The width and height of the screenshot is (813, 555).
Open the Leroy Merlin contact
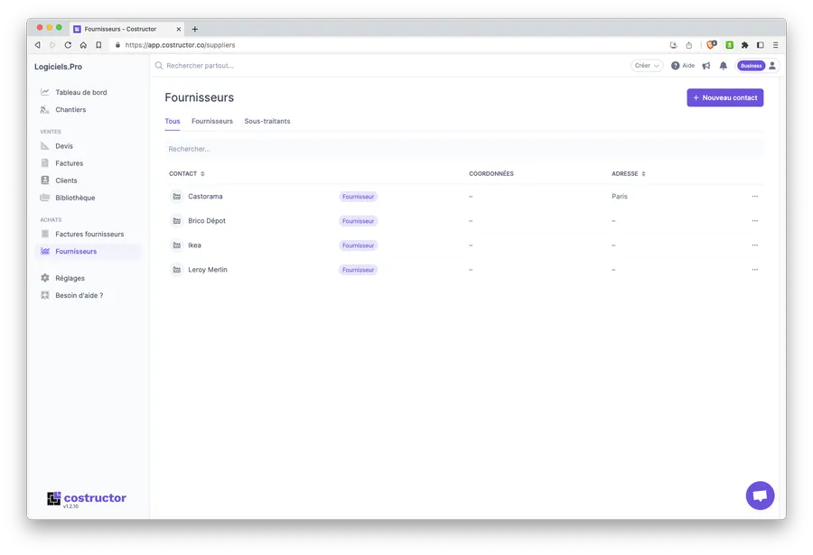tap(208, 270)
